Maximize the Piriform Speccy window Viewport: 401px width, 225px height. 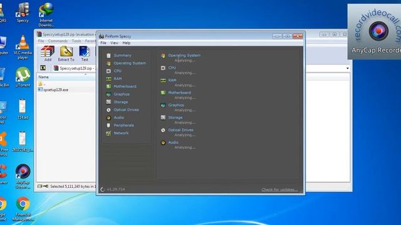(287, 36)
